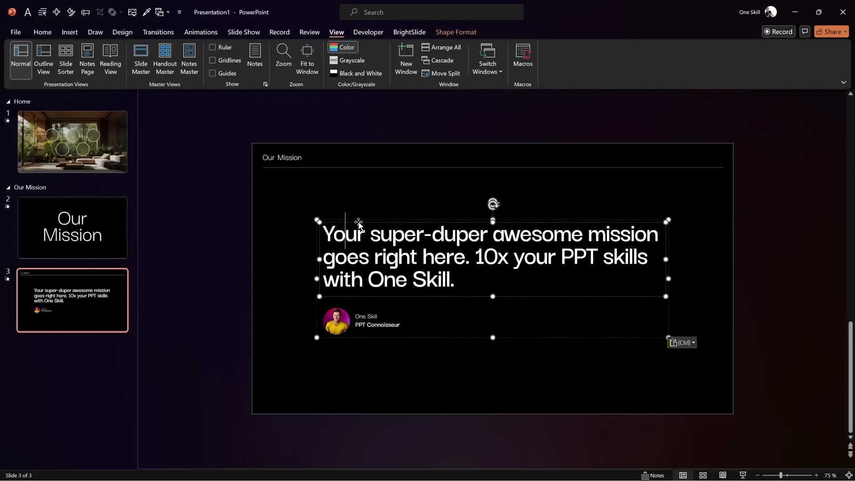Enable the Ruler checkbox
This screenshot has height=481, width=855.
(x=212, y=47)
